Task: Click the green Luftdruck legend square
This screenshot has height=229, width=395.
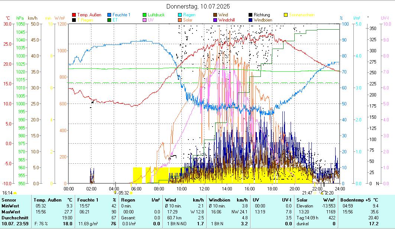Action: 145,15
